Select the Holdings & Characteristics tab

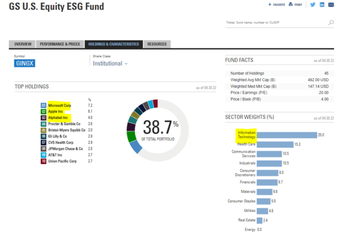[113, 44]
